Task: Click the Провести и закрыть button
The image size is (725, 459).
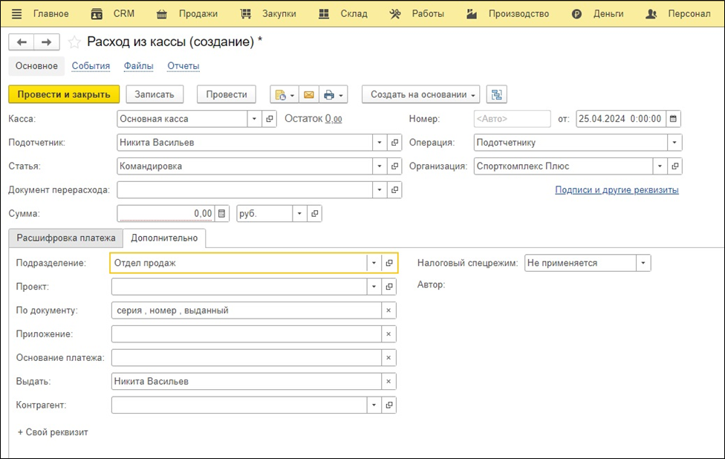Action: pyautogui.click(x=63, y=94)
